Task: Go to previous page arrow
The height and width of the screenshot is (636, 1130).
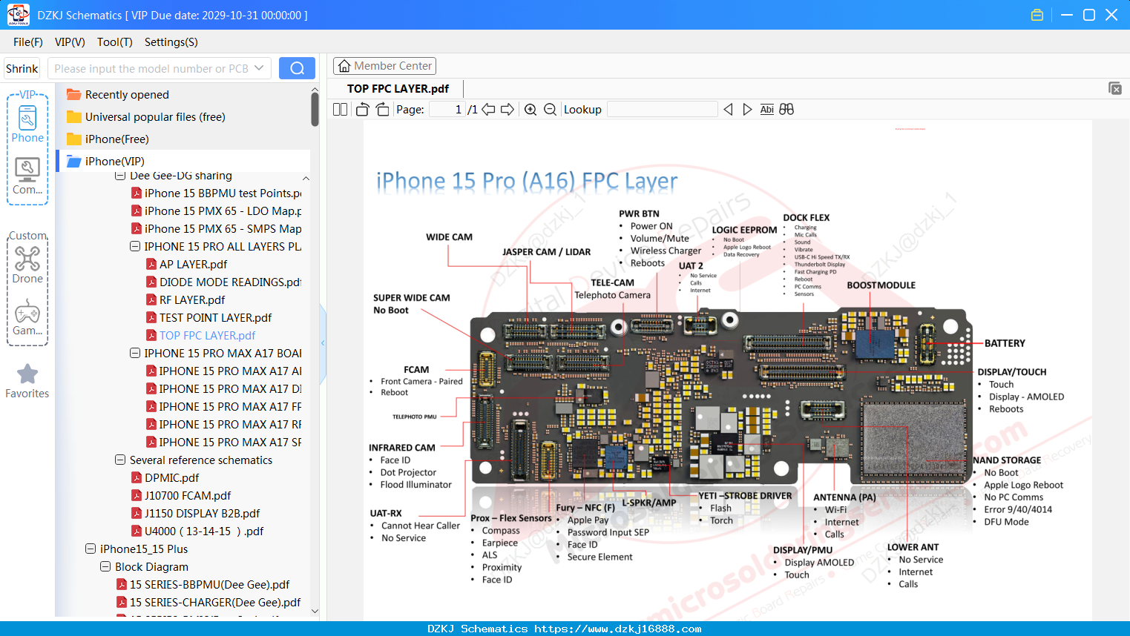Action: 488,109
